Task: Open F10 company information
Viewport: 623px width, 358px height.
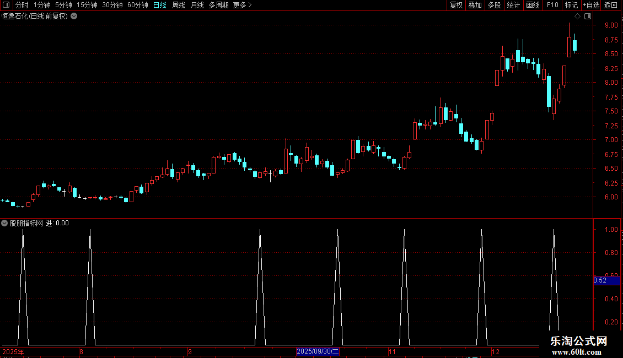Action: [x=552, y=5]
